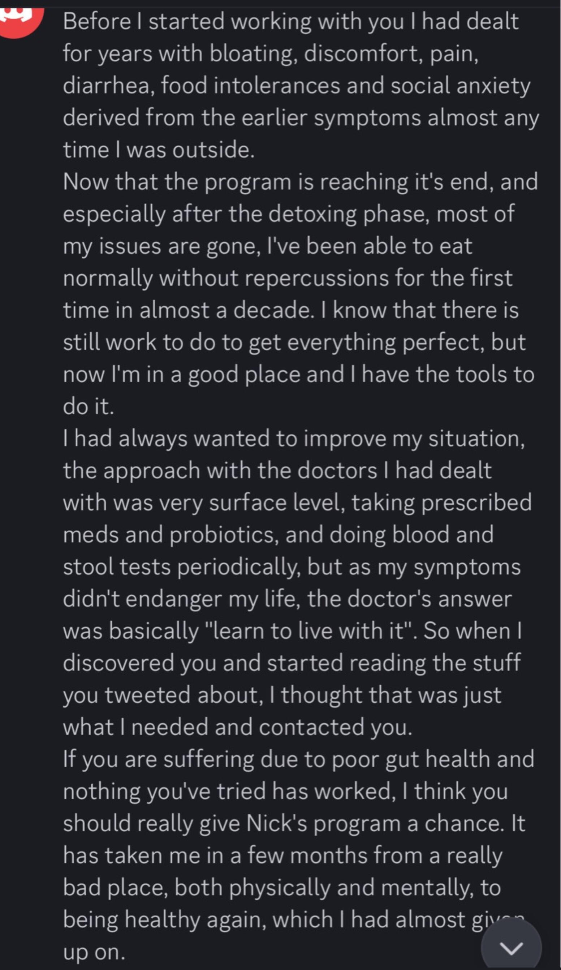561x970 pixels.
Task: Jump to latest with the down chevron button
Action: [511, 948]
